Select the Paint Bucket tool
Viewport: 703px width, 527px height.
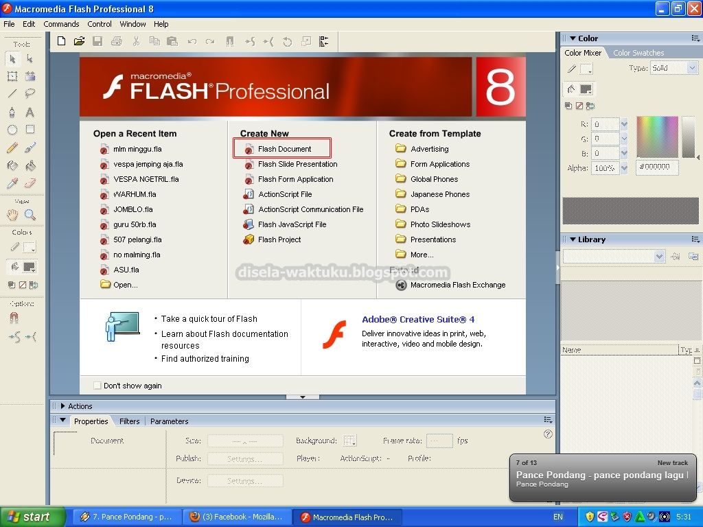30,166
